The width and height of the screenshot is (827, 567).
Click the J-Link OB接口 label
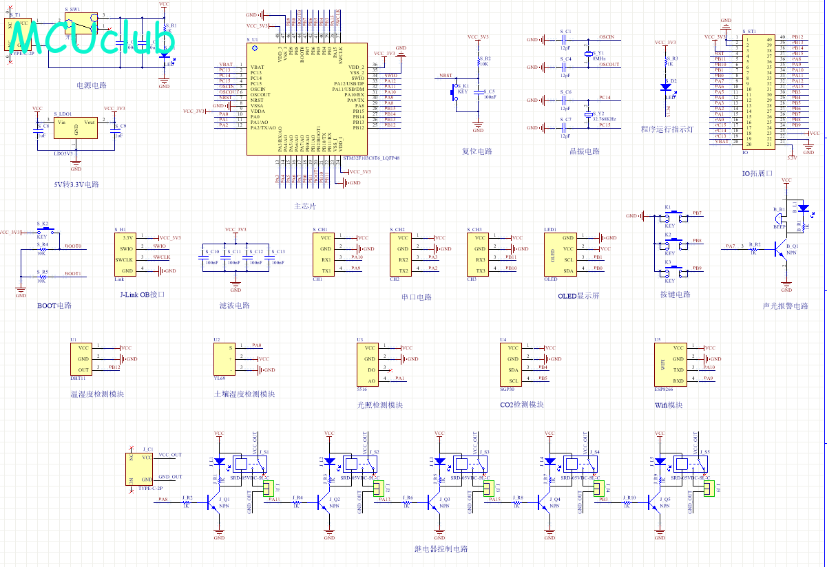coord(143,295)
